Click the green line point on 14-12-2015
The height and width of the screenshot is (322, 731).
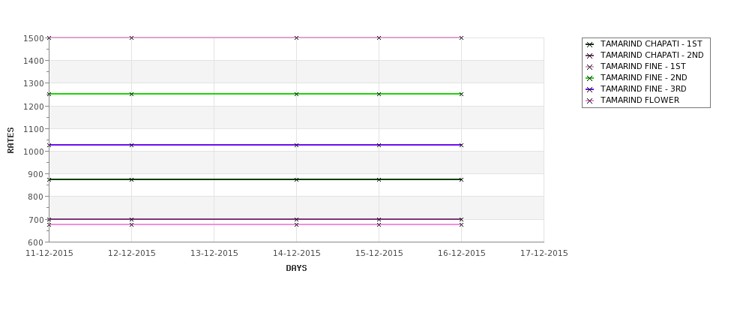pyautogui.click(x=296, y=95)
